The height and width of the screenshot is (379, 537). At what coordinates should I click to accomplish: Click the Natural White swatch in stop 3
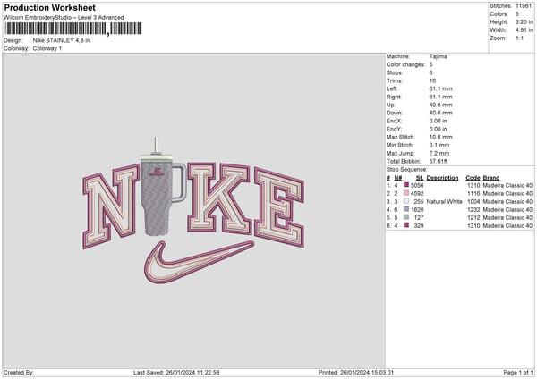click(406, 201)
